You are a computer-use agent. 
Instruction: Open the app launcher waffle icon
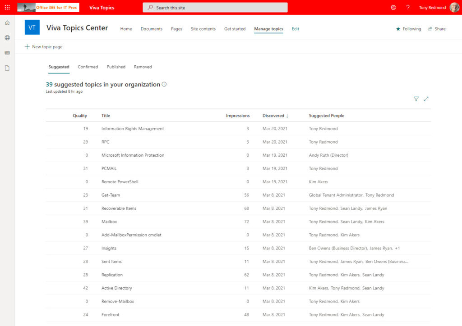[x=7, y=7]
